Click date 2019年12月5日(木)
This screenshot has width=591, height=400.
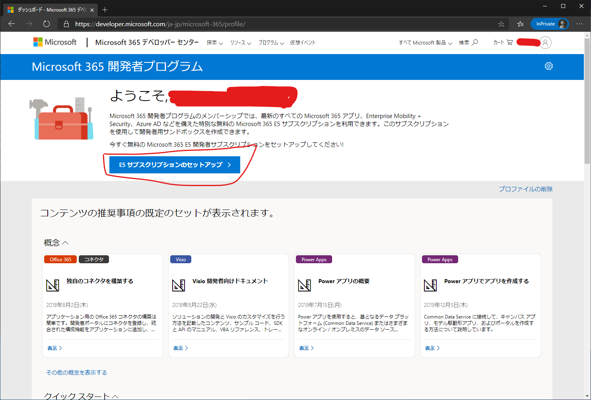pyautogui.click(x=446, y=305)
